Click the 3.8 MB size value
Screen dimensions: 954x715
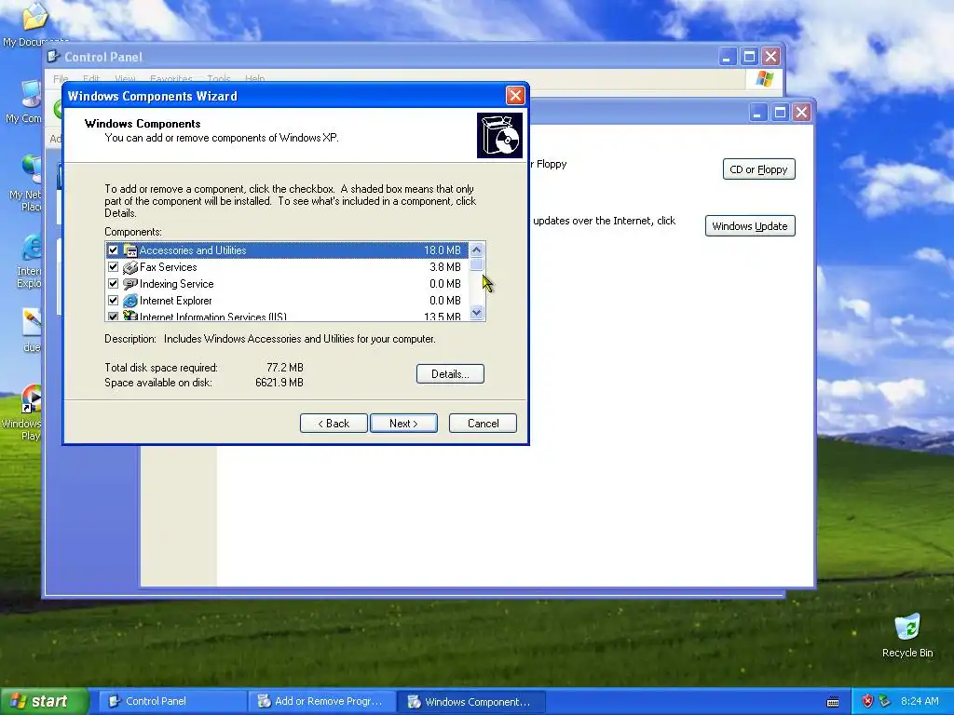(445, 267)
